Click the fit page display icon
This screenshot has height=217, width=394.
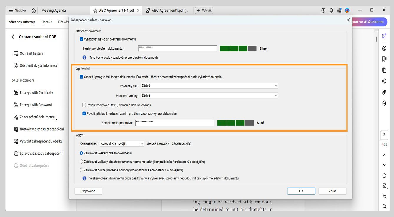(x=384, y=186)
